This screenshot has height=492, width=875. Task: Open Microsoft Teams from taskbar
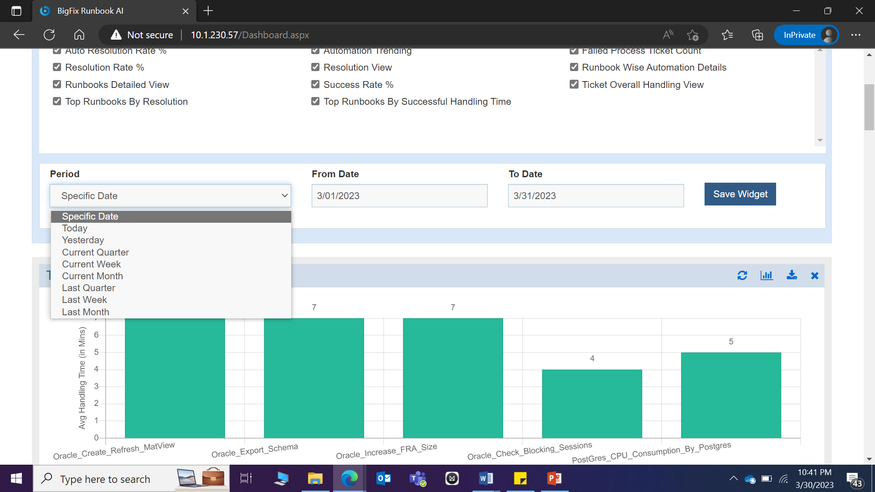pos(417,478)
